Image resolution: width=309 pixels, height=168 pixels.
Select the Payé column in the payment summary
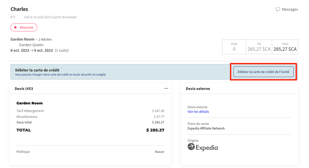pos(234,47)
